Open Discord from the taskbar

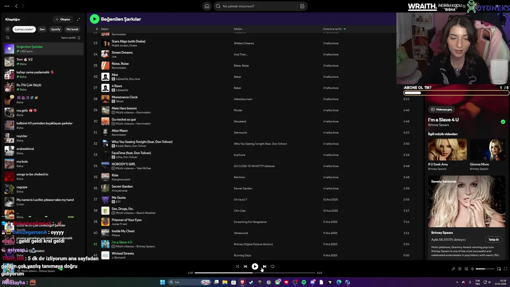312,282
